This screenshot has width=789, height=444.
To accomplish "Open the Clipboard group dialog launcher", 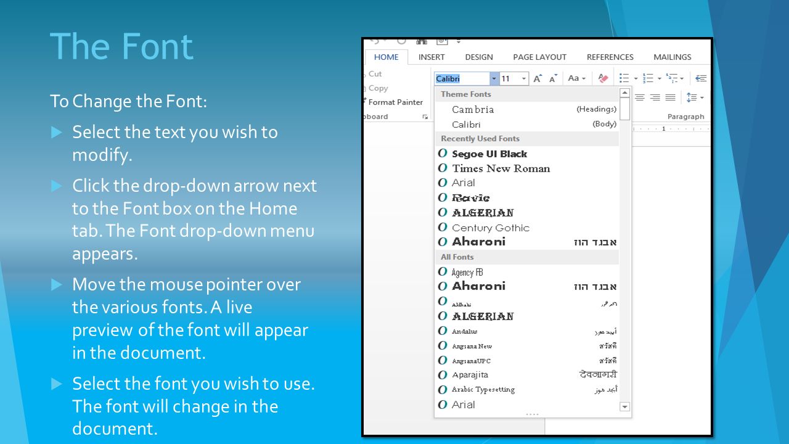I will tap(425, 117).
